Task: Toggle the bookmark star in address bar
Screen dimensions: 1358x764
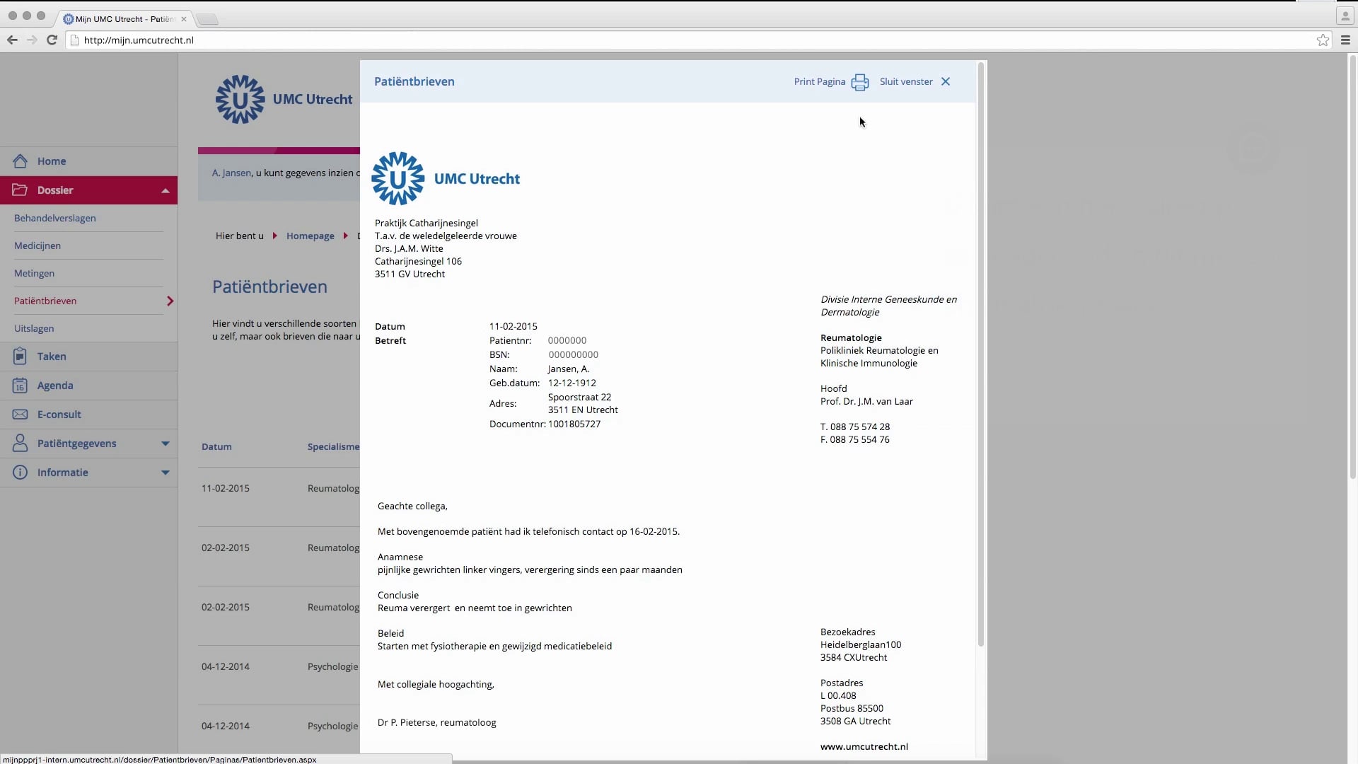Action: pos(1322,40)
